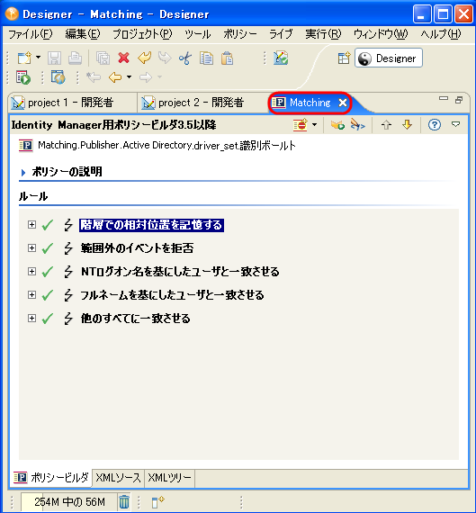Toggle enabled checkmark for フルネーム rule
Image resolution: width=476 pixels, height=513 pixels.
[x=48, y=295]
